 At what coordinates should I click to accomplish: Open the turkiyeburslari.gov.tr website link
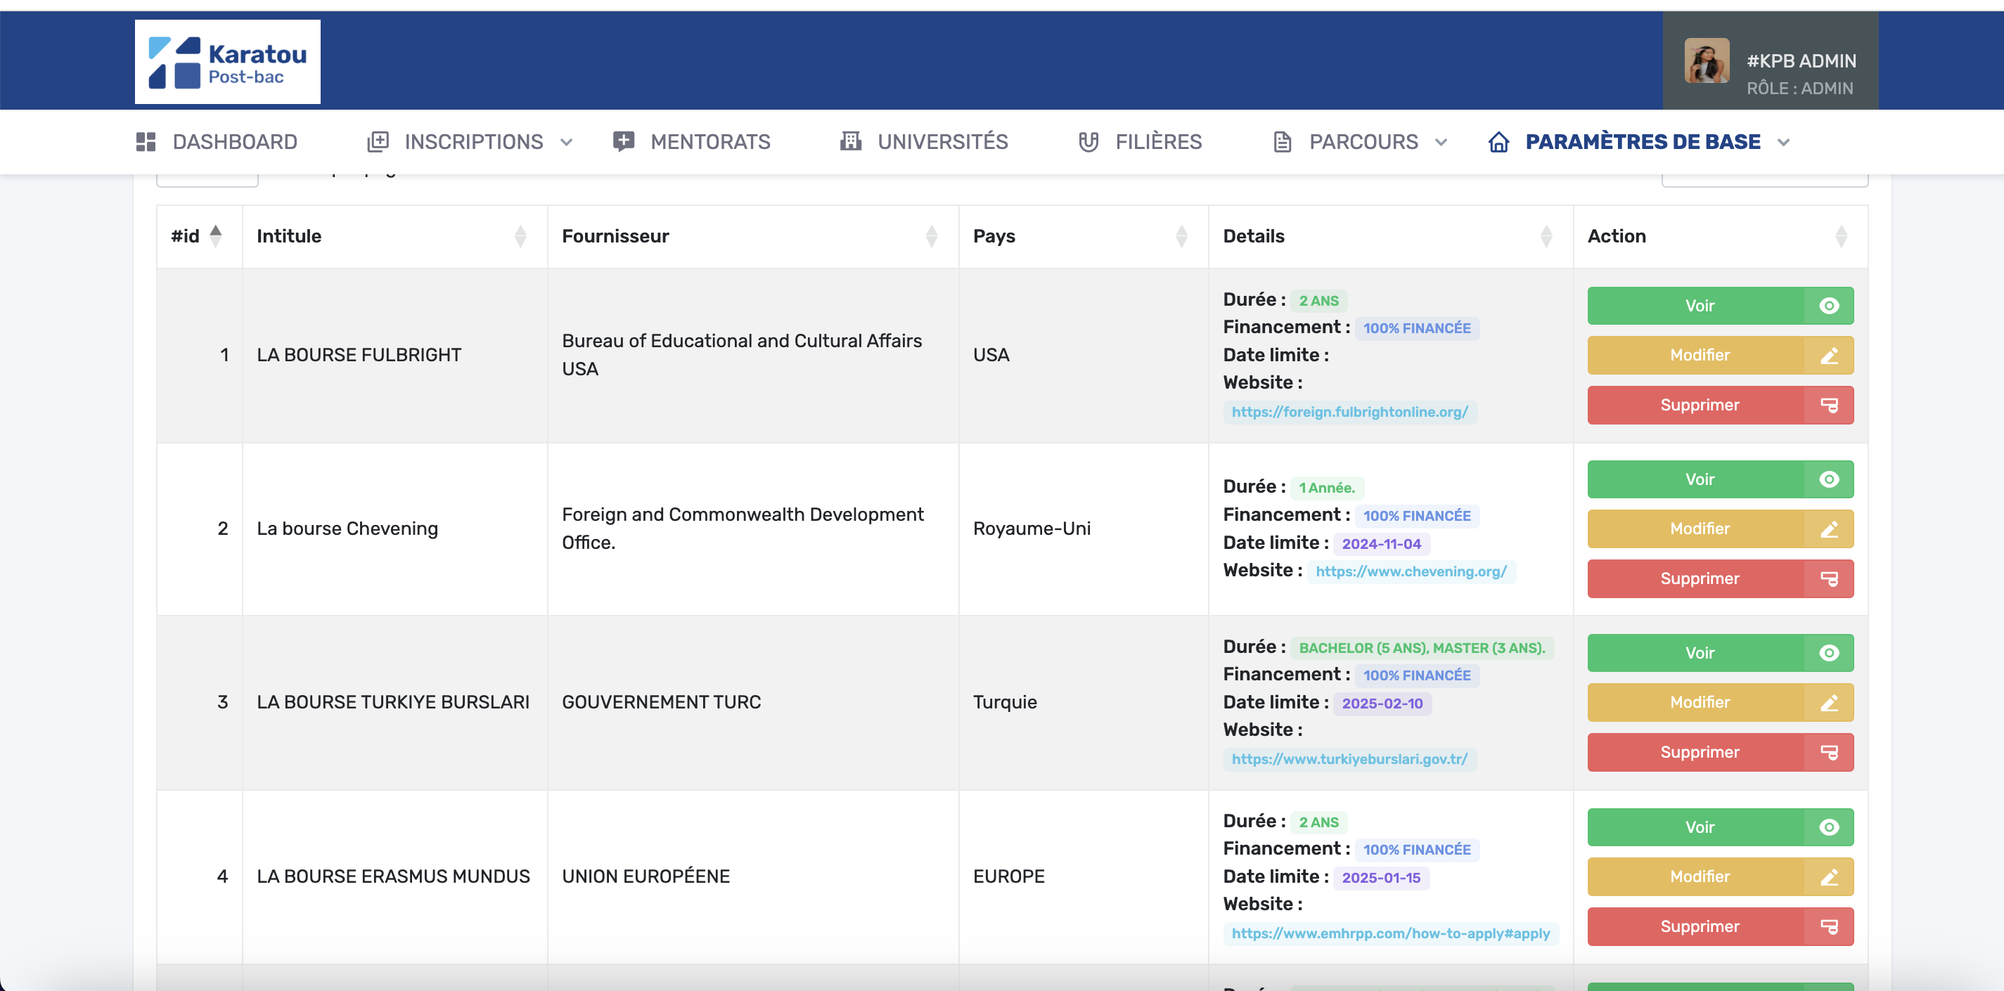point(1350,759)
